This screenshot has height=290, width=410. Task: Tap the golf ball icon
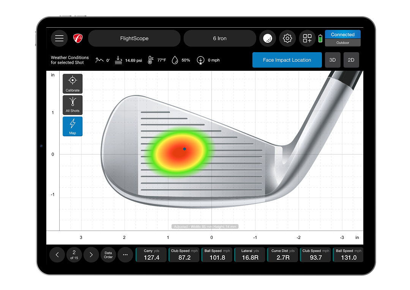click(x=268, y=38)
